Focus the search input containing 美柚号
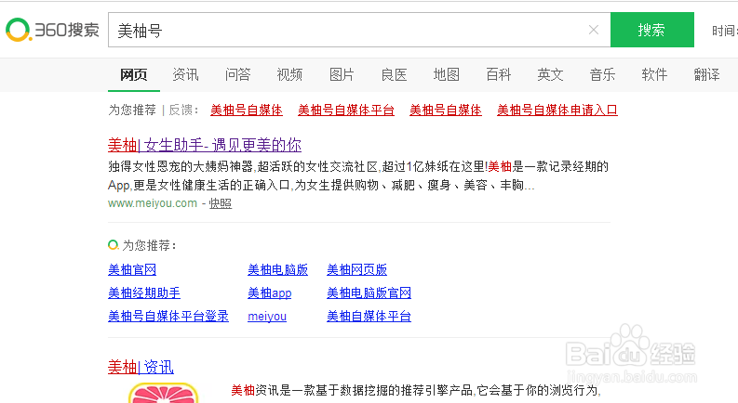The width and height of the screenshot is (738, 403). 359,30
